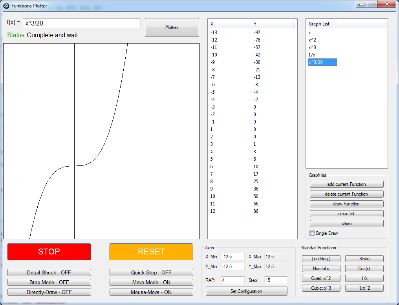Click the Step value field
399x305 pixels.
click(276, 280)
